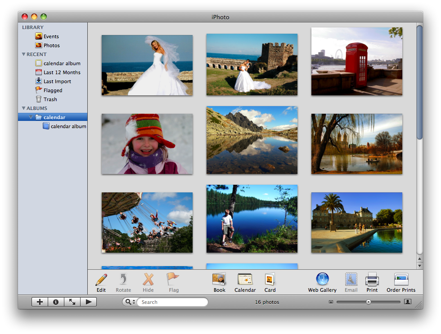Click the add album plus button
Screen dimensions: 441x334
(40, 302)
